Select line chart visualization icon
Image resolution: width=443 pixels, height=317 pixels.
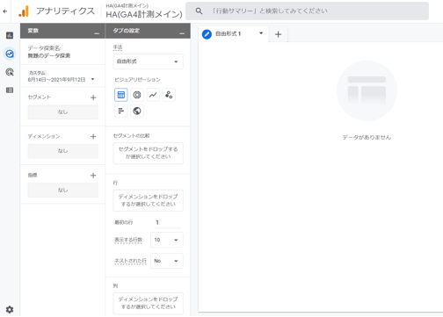click(x=153, y=95)
